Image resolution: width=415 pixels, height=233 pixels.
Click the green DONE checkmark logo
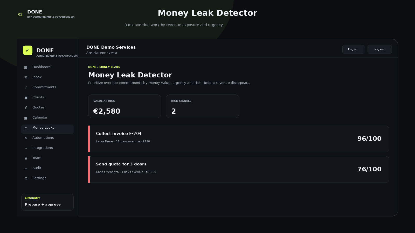(x=27, y=50)
